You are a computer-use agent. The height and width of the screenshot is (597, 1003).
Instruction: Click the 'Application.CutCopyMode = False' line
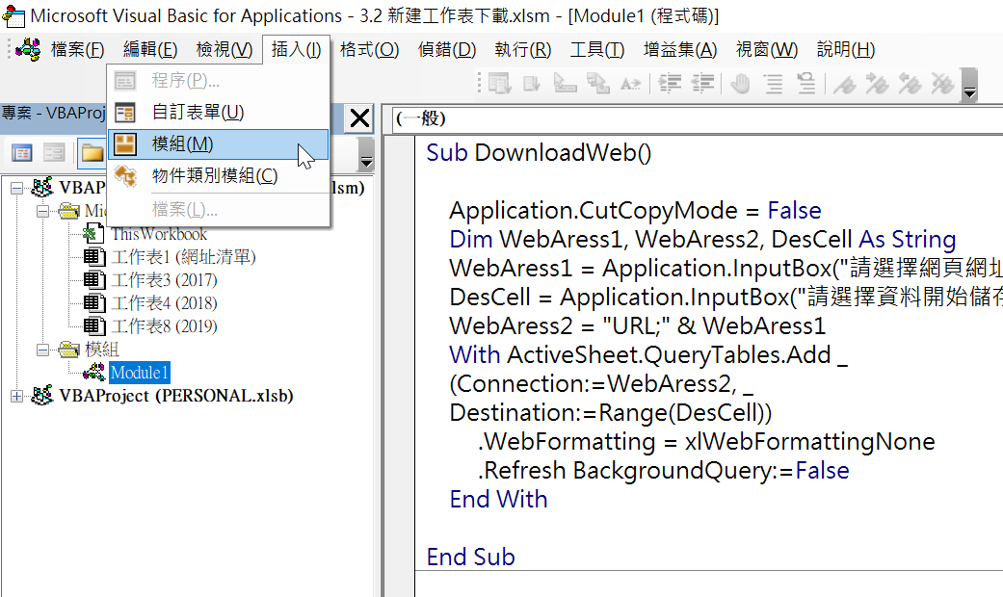[635, 210]
